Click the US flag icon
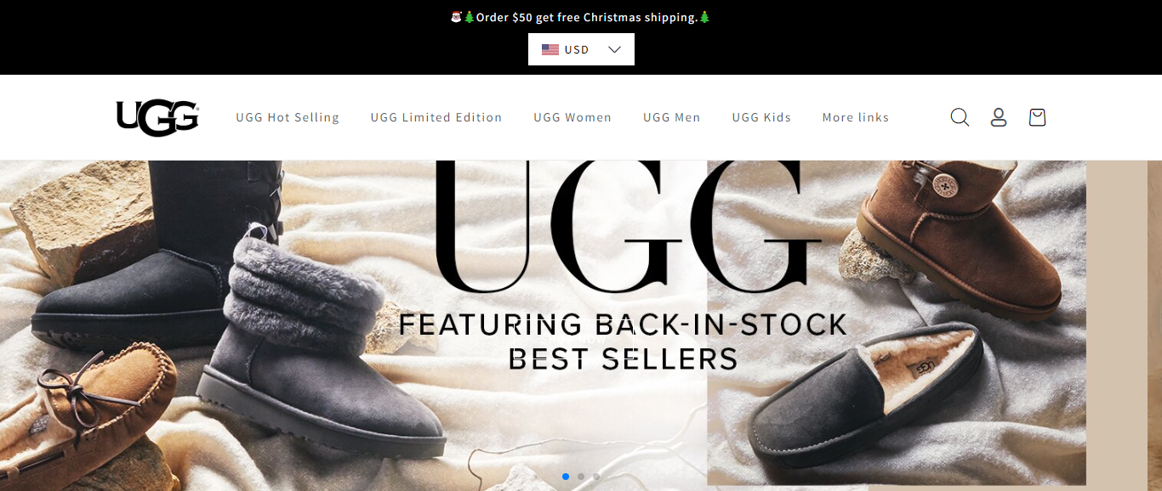Image resolution: width=1162 pixels, height=491 pixels. 550,49
